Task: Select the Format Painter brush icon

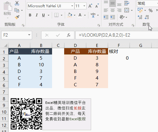Action: 17,17
